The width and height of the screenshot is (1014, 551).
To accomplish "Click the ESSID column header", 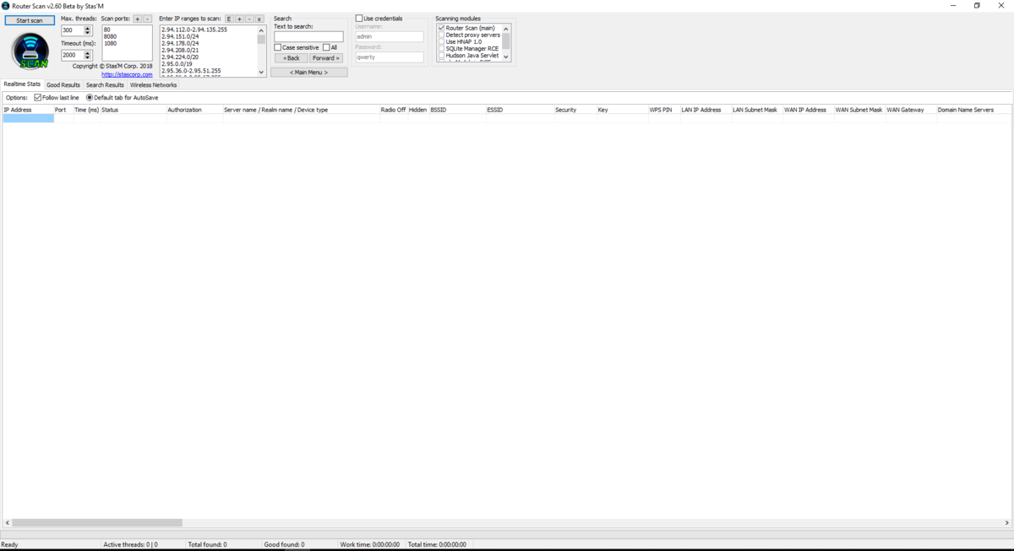I will click(519, 110).
